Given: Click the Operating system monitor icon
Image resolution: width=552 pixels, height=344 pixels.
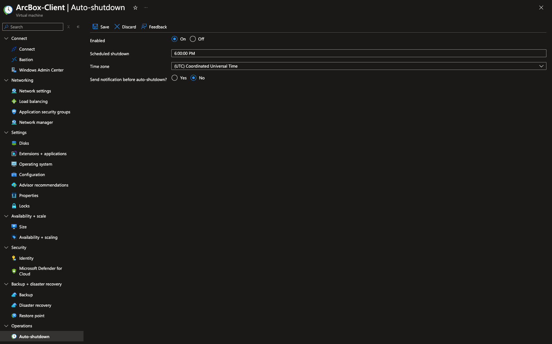Looking at the screenshot, I should pyautogui.click(x=14, y=164).
